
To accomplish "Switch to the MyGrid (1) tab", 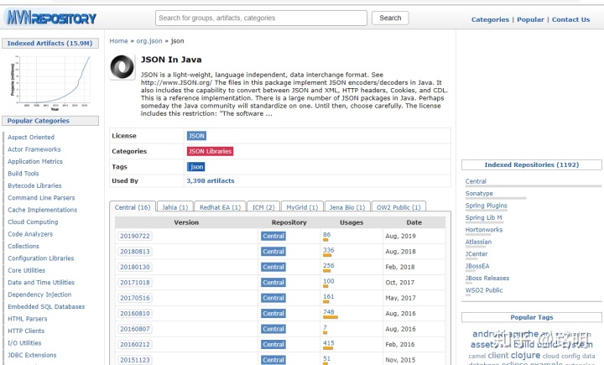I will click(302, 207).
